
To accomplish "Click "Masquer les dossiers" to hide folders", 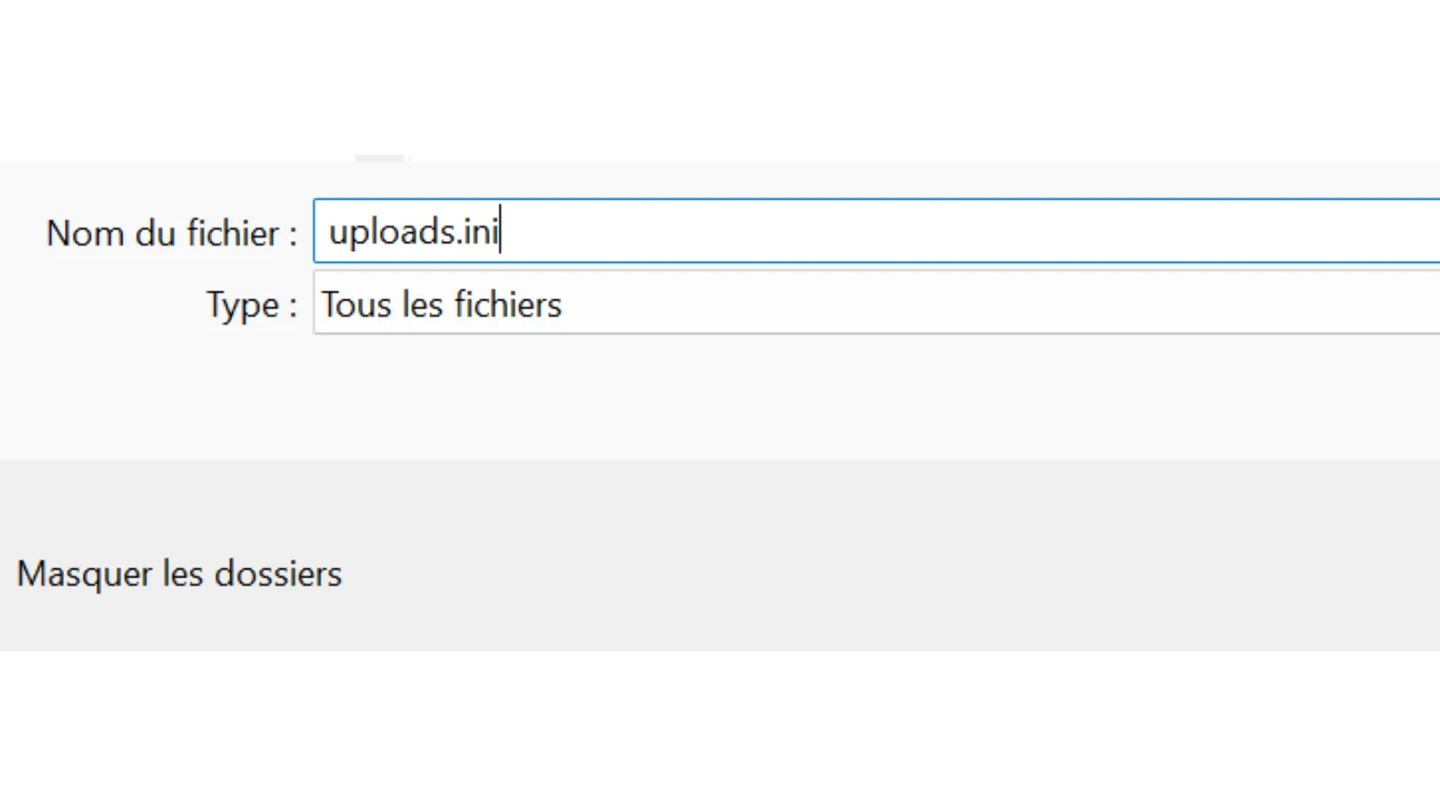I will 179,574.
